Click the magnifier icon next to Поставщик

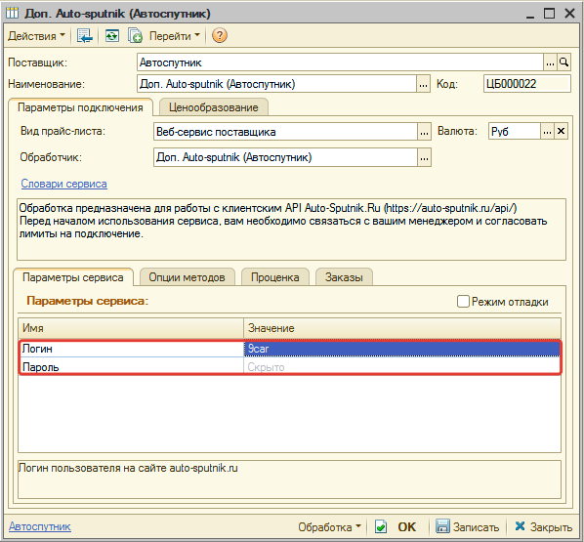tap(563, 63)
